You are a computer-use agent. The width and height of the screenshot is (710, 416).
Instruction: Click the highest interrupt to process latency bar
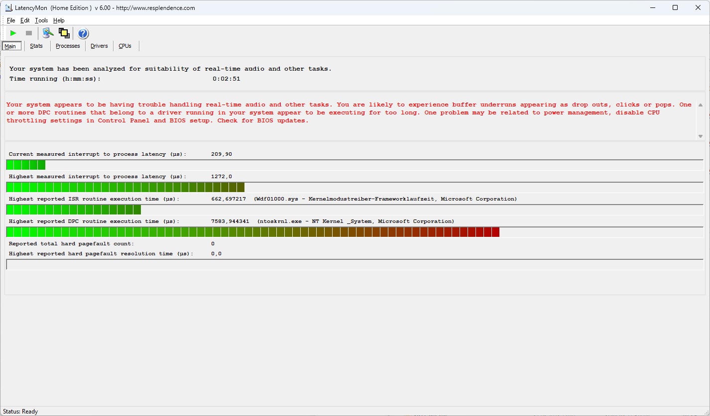pos(355,187)
